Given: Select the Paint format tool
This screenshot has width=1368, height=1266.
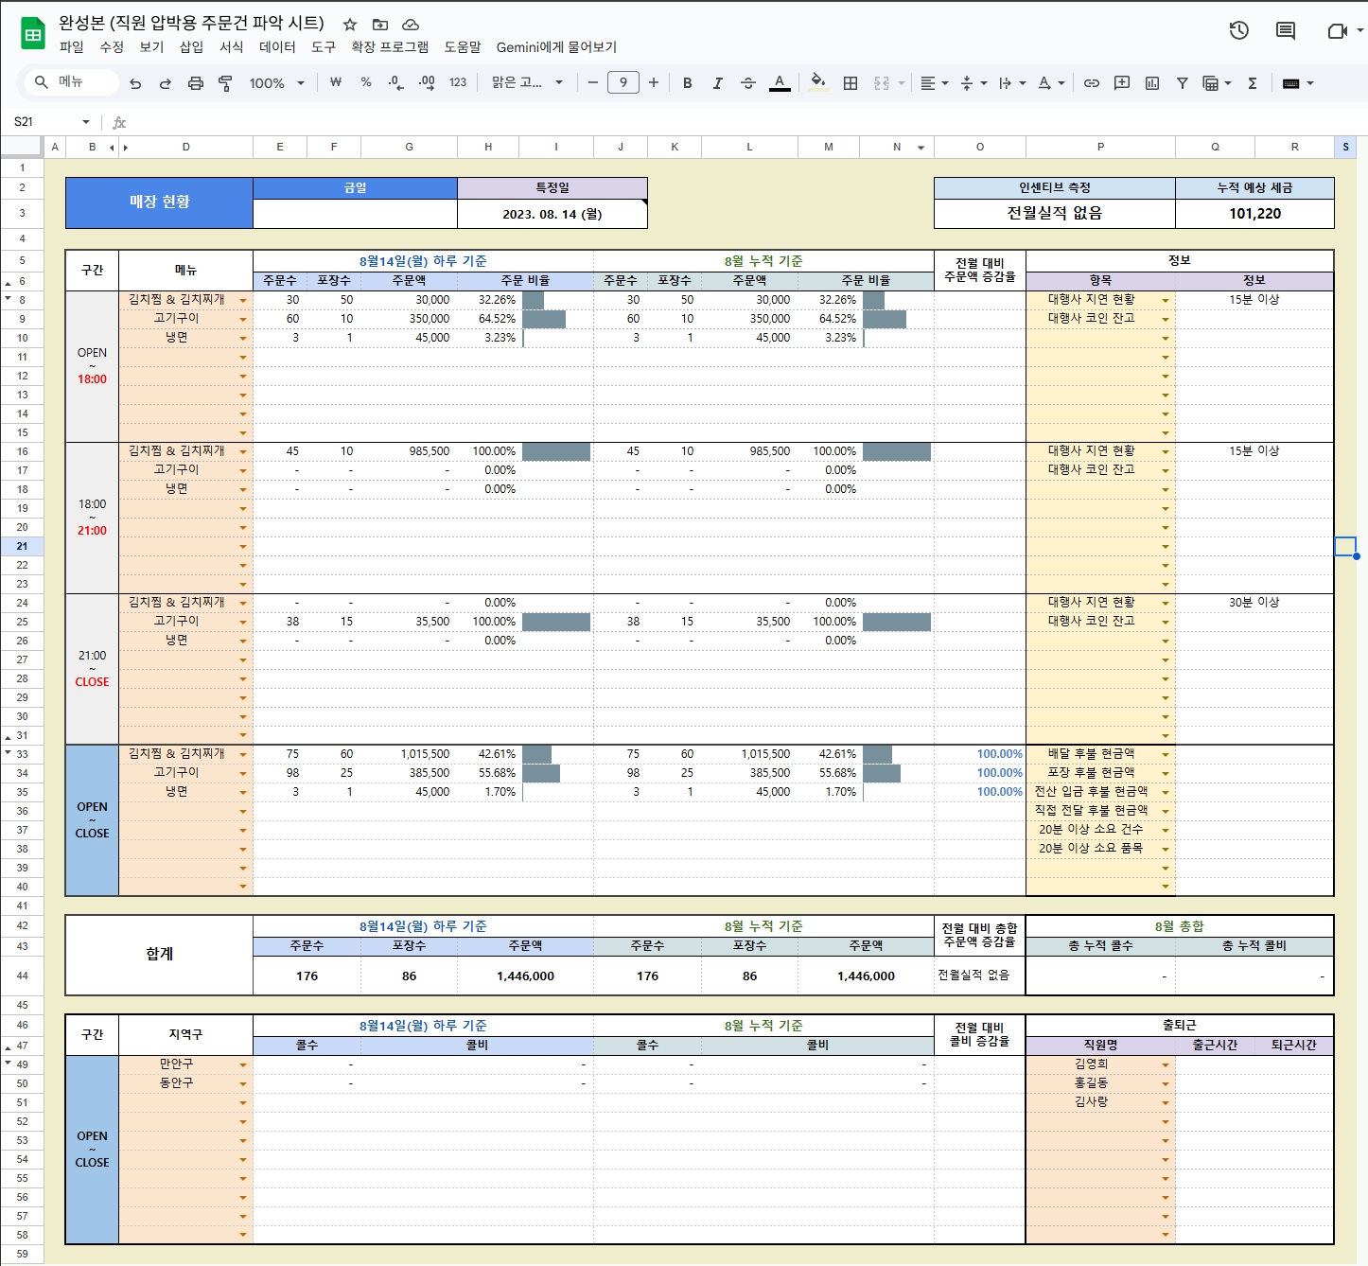Looking at the screenshot, I should (x=225, y=82).
